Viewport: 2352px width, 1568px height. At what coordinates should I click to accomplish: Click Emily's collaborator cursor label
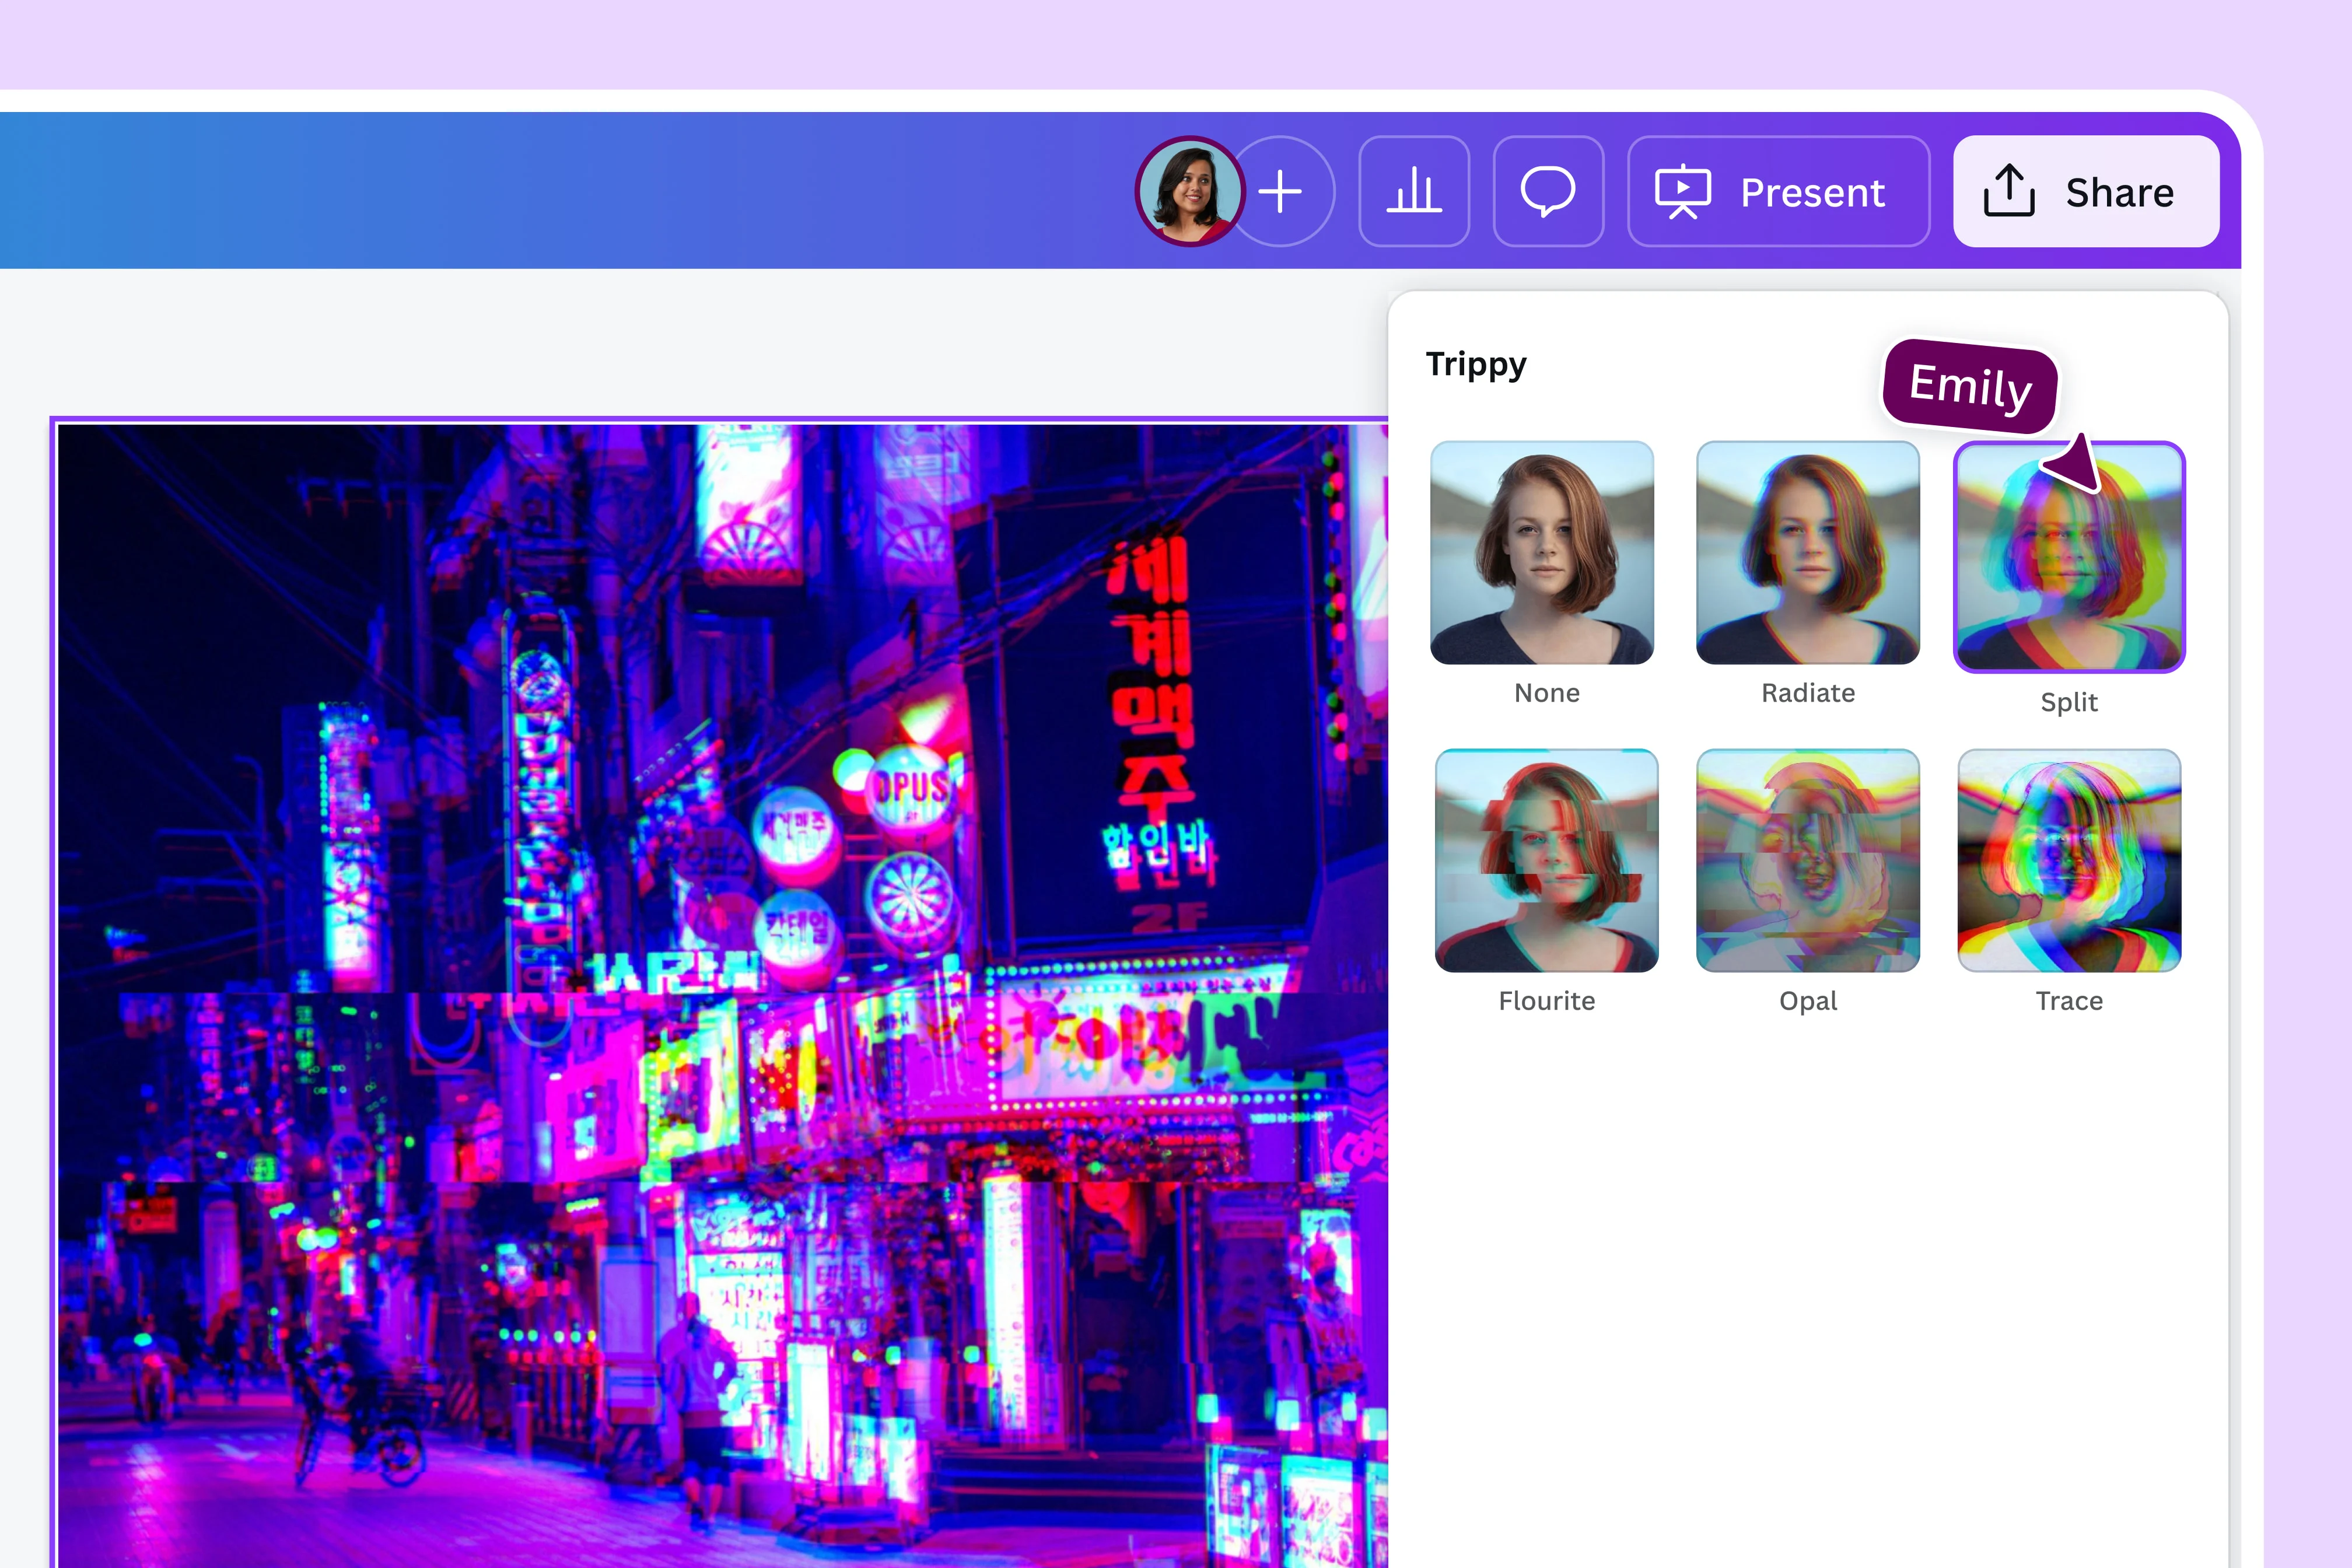click(1968, 388)
